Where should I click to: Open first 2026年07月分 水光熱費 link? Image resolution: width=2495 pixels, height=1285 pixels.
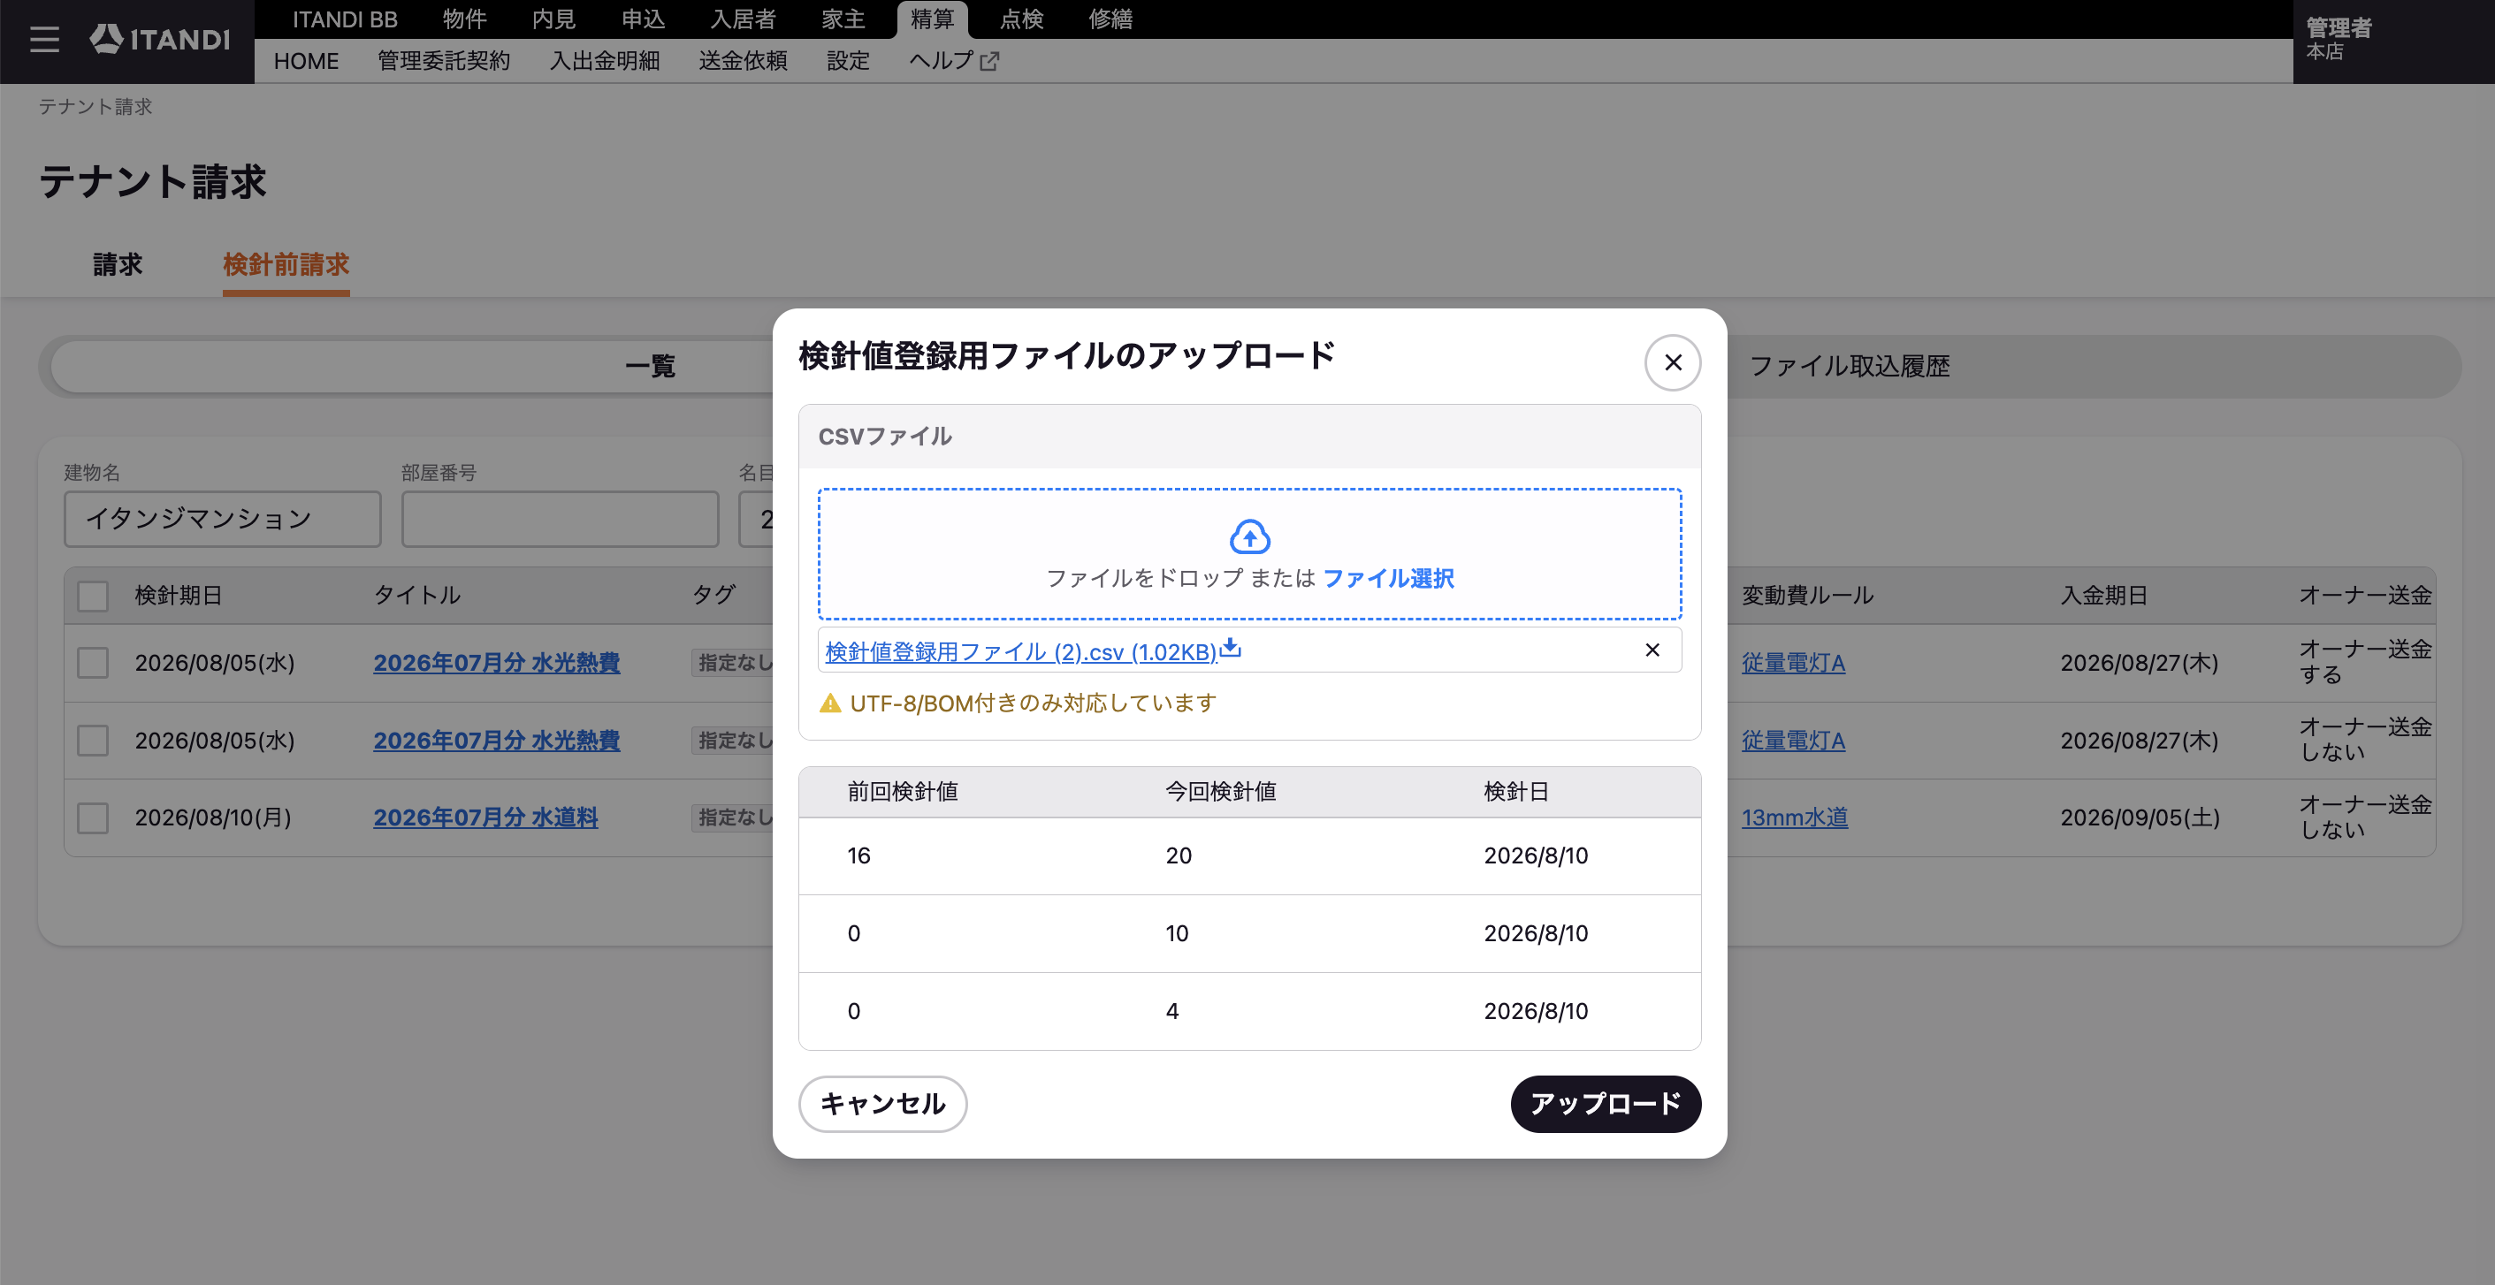point(497,664)
